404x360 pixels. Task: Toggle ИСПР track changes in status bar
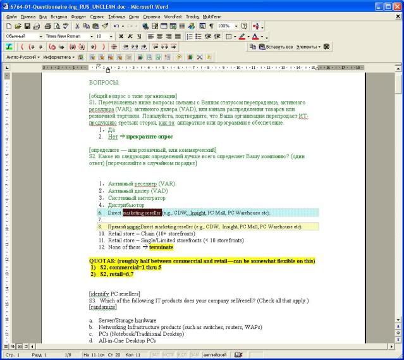pos(168,355)
